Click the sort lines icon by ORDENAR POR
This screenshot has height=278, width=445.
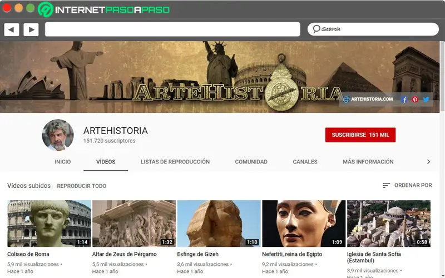[386, 186]
